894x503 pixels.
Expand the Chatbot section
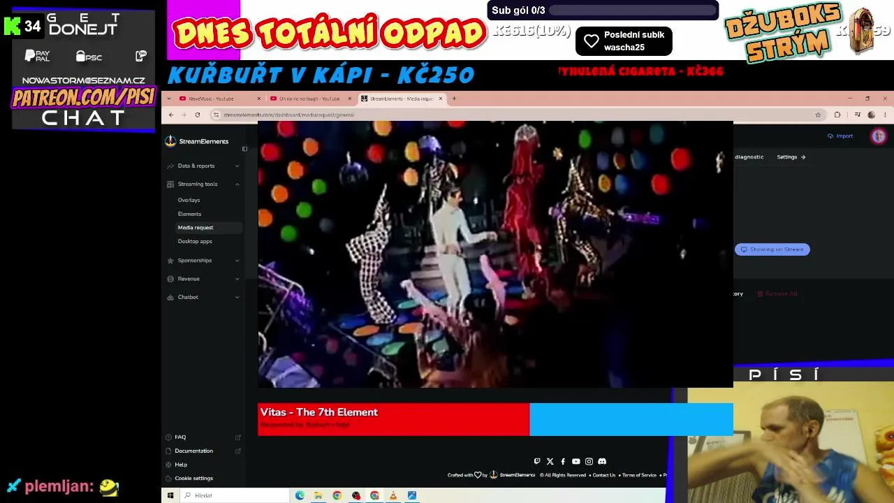pyautogui.click(x=237, y=297)
